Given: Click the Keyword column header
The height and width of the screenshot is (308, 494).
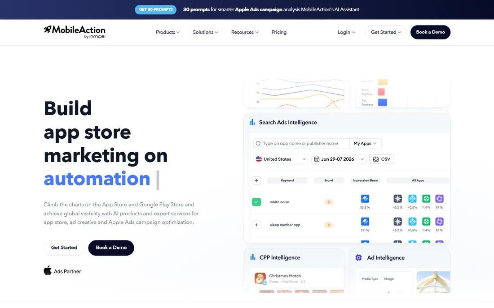Looking at the screenshot, I should (x=287, y=180).
